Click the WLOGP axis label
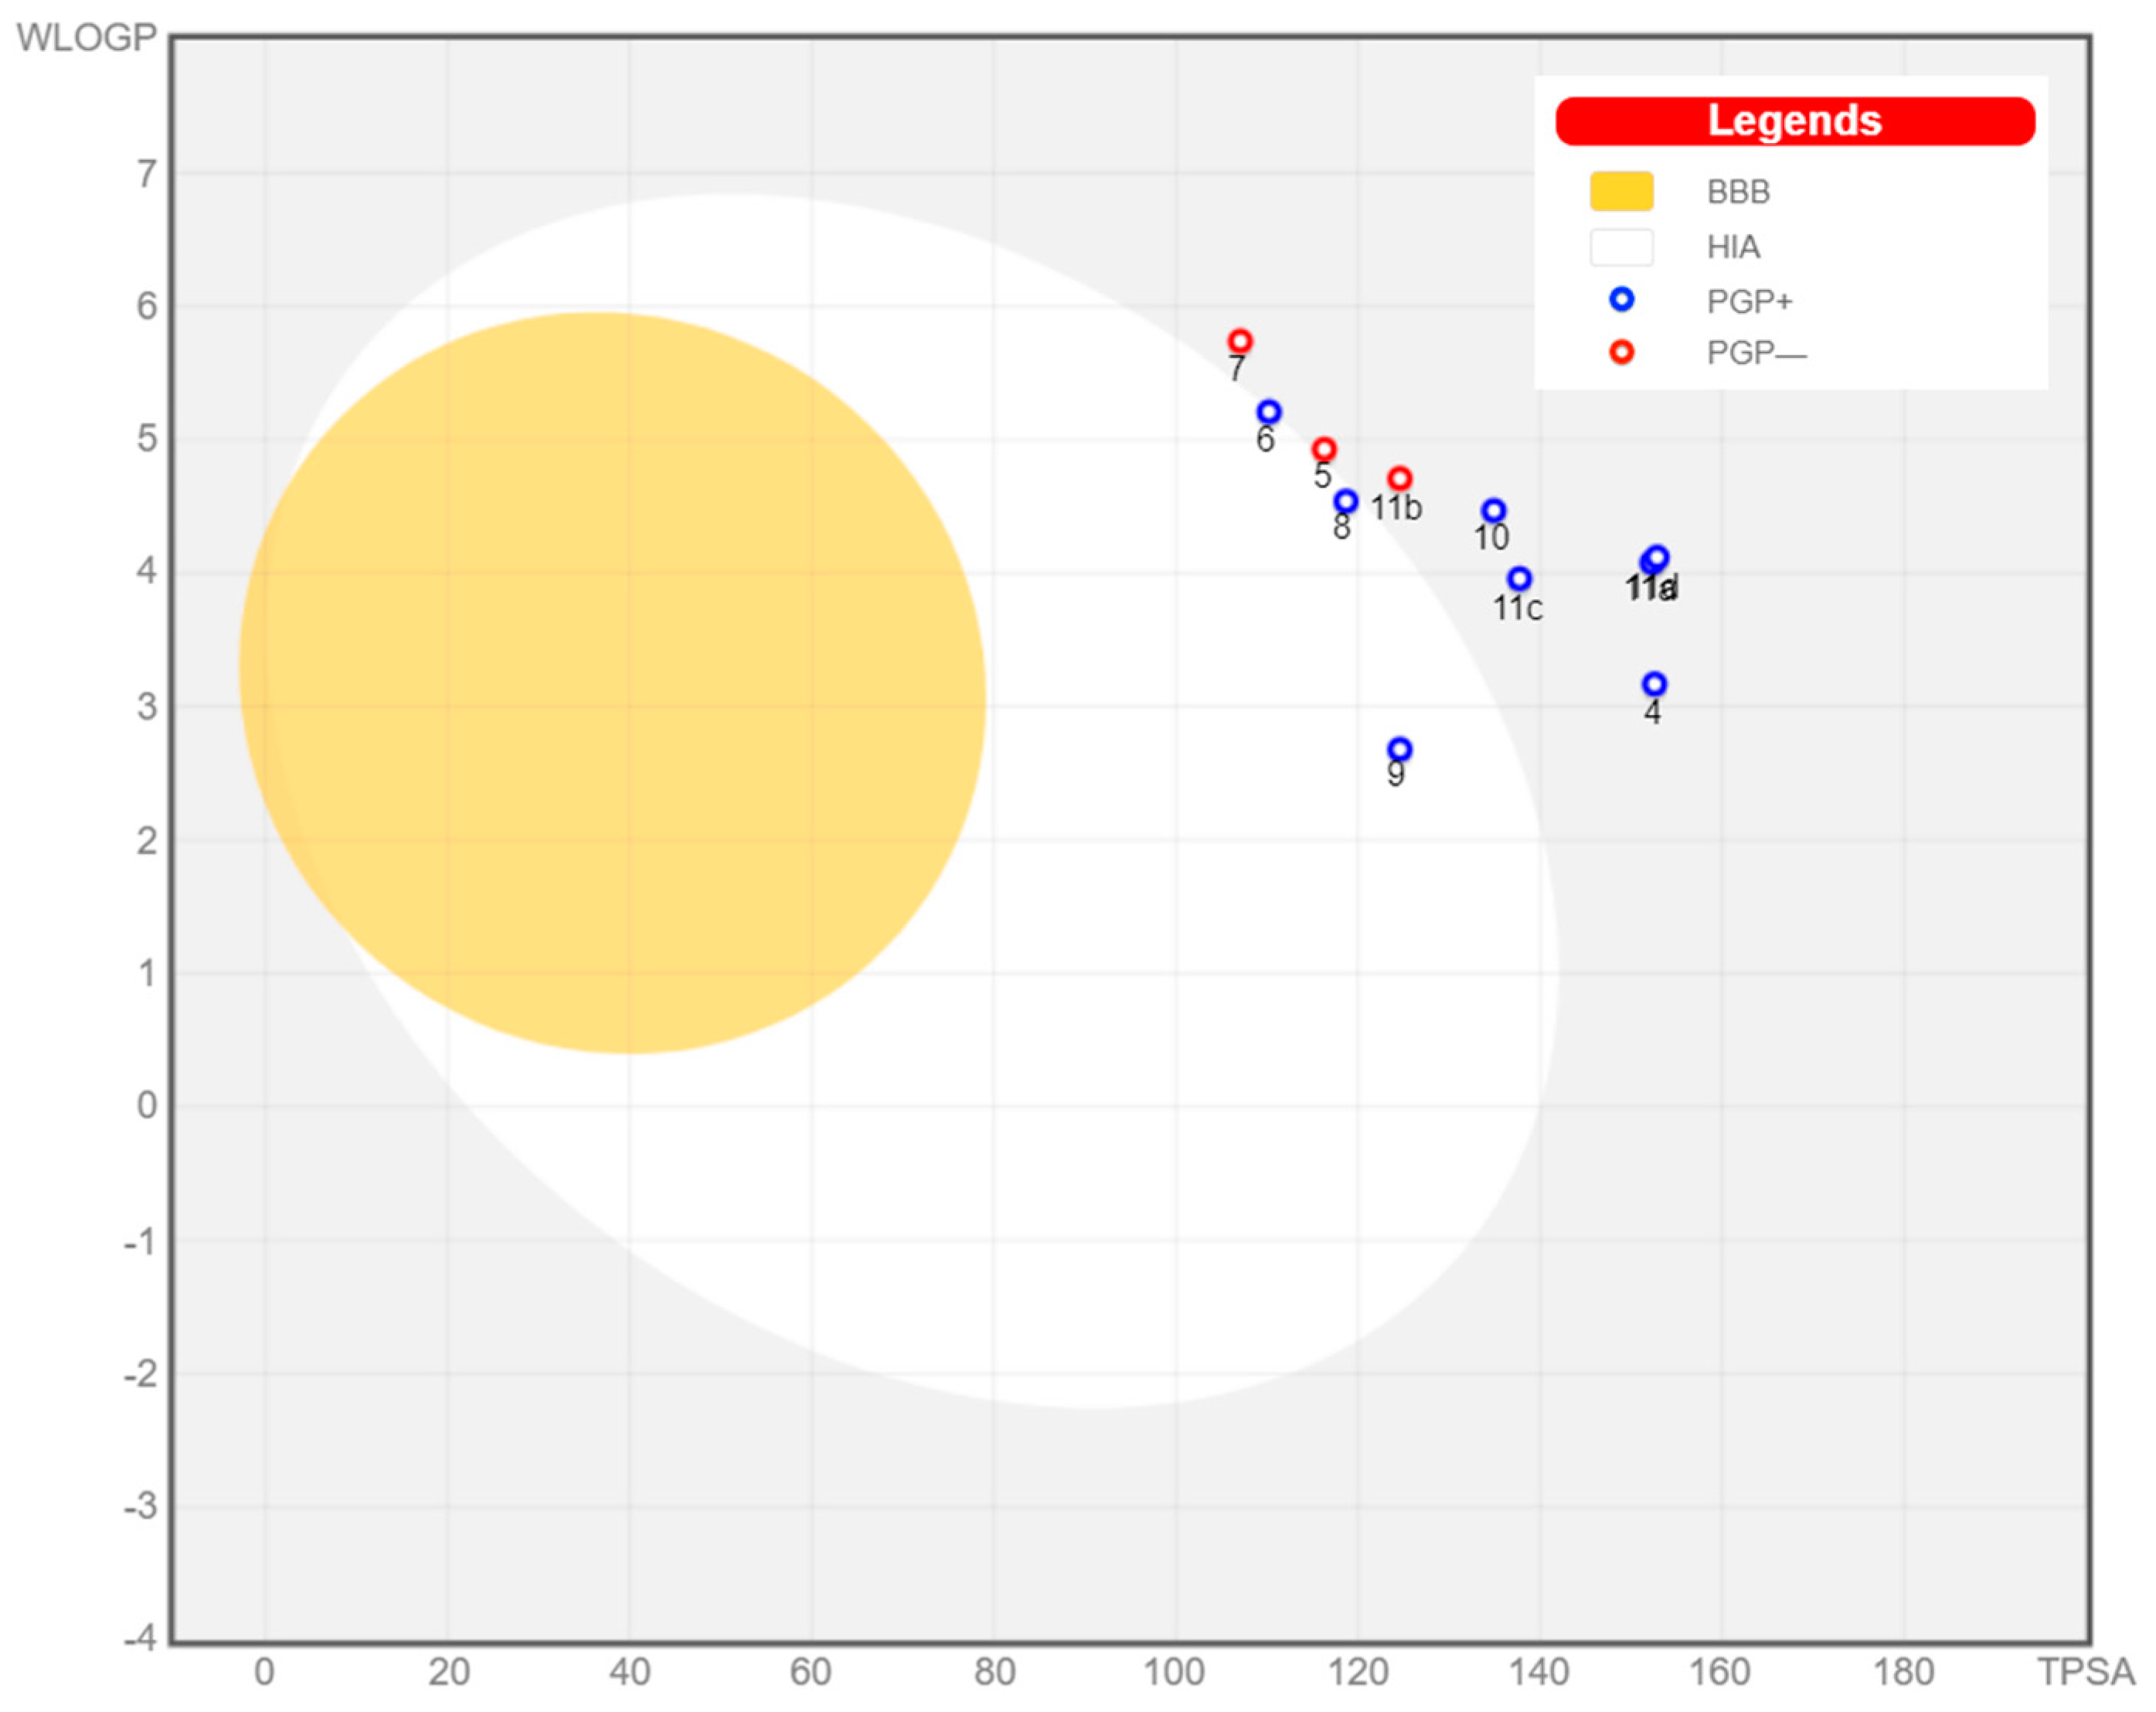Screen dimensions: 2156x1712 [86, 38]
